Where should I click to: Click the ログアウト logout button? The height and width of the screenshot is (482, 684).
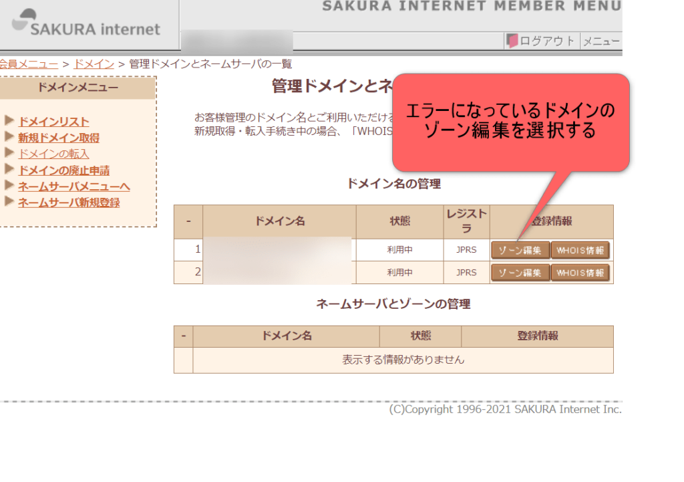(541, 41)
